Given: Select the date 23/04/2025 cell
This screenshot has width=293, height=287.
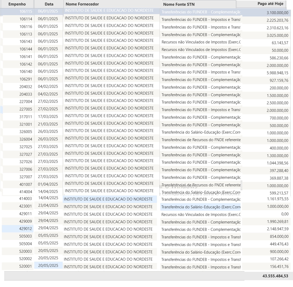Looking at the screenshot, I should (48, 205).
